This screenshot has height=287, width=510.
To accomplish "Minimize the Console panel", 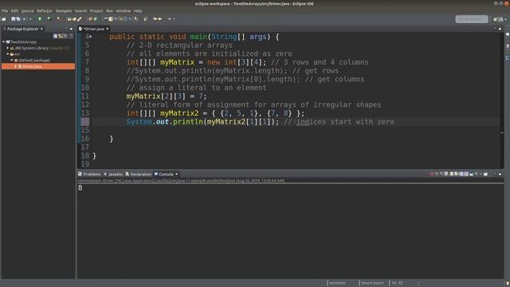I will (x=495, y=174).
